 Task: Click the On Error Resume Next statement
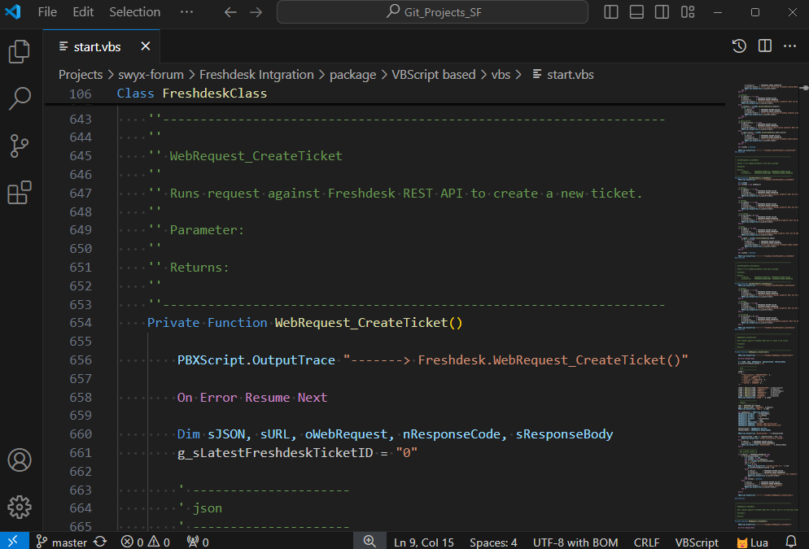(251, 398)
